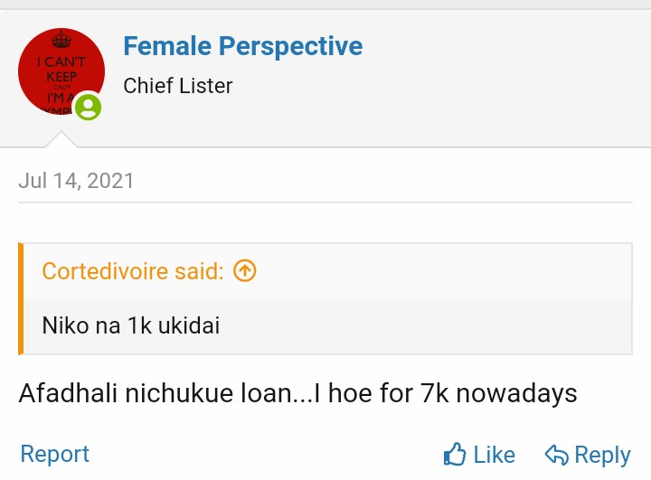Click the 'Cortedivoire said:' quote header
This screenshot has height=480, width=651.
pyautogui.click(x=133, y=270)
